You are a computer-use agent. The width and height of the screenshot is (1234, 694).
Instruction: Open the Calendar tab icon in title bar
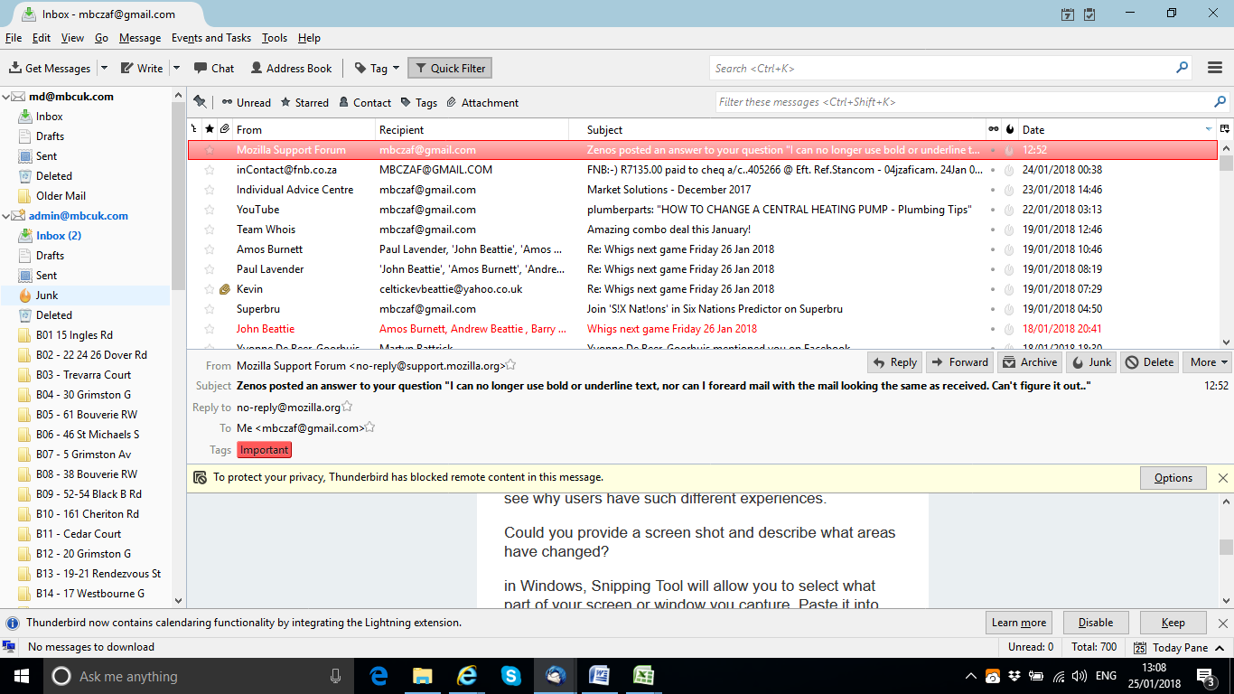pyautogui.click(x=1068, y=14)
